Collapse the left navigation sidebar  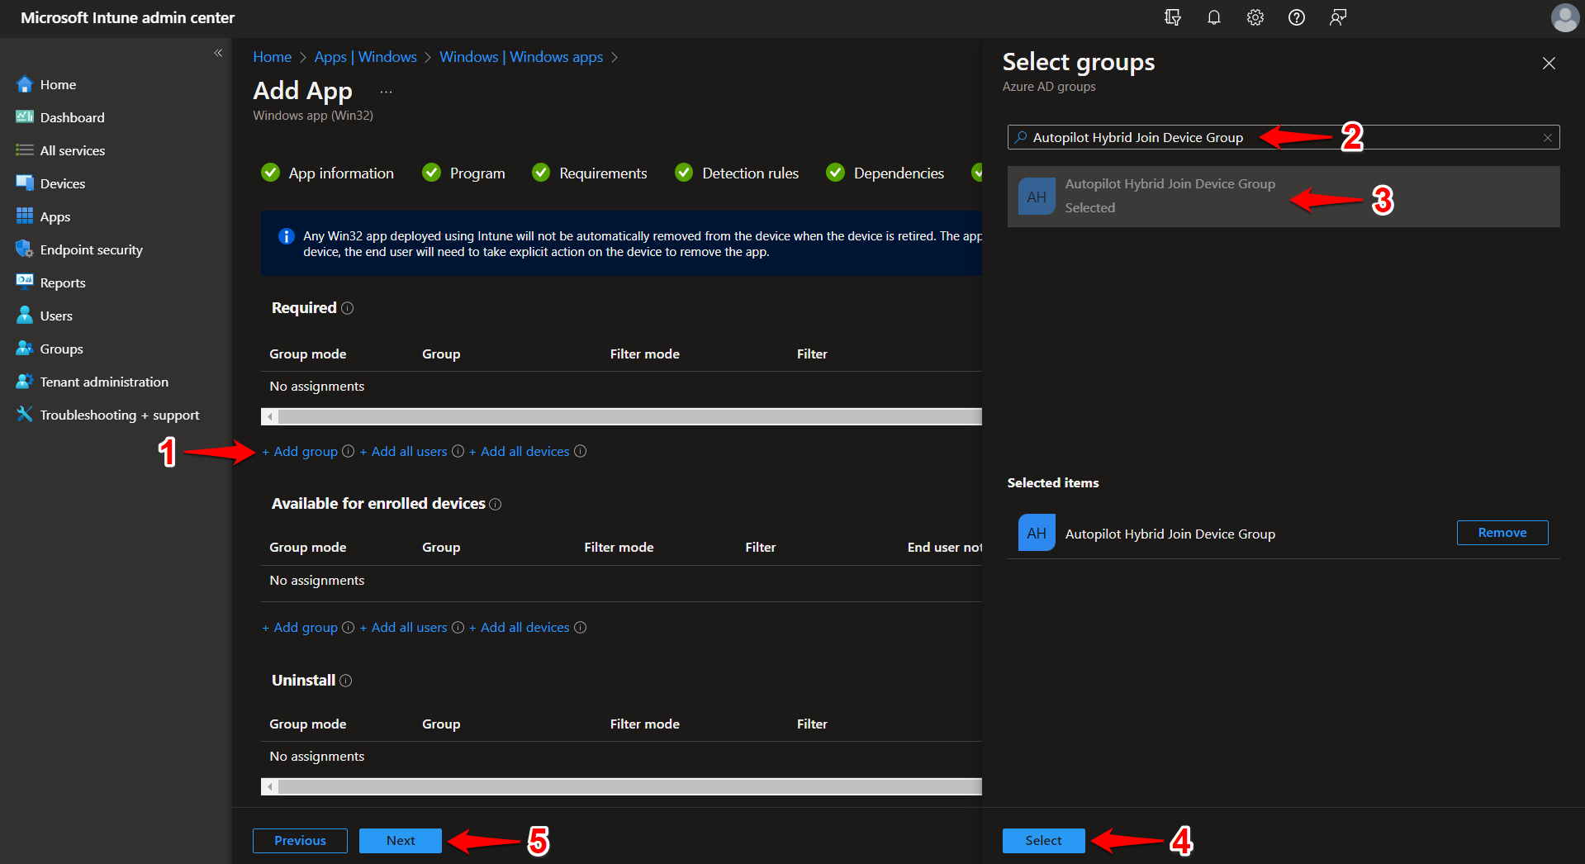[218, 53]
